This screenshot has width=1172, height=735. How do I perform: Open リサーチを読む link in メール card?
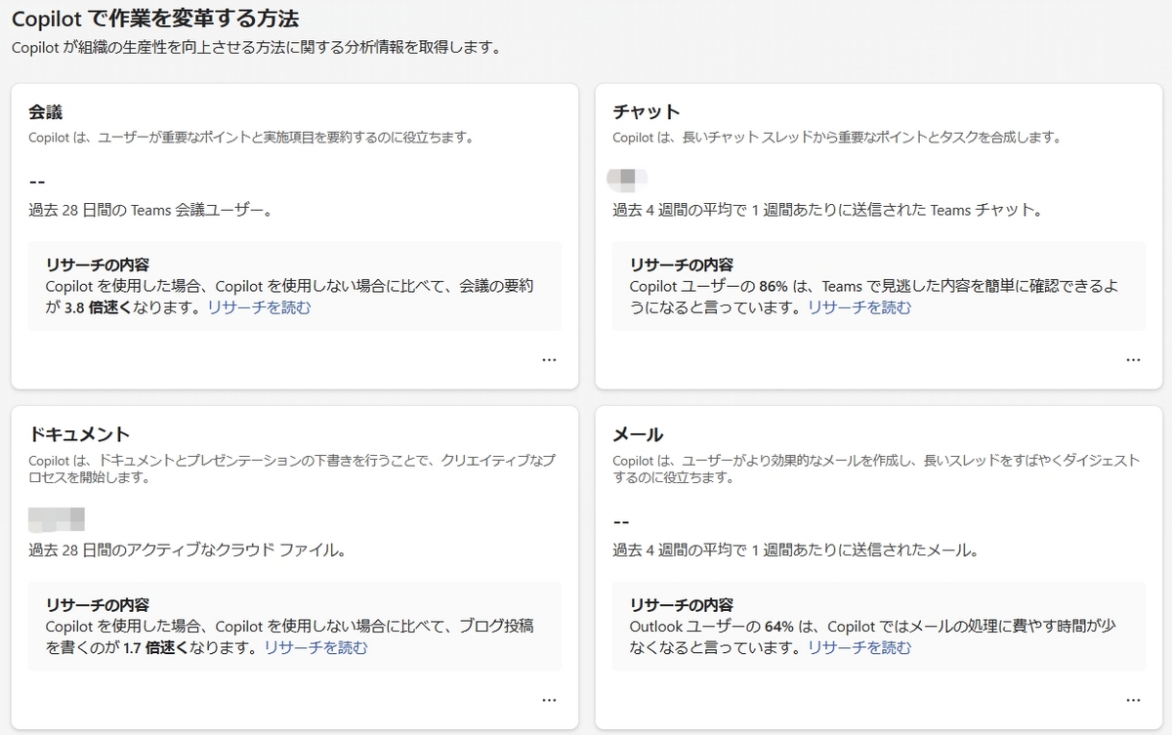pyautogui.click(x=859, y=647)
